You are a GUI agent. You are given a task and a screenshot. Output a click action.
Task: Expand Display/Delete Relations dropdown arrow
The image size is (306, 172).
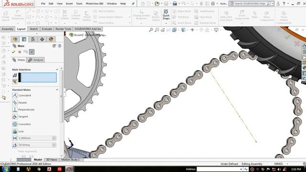click(142, 23)
